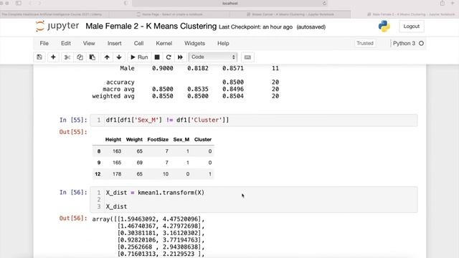Open a new browser tab plus icon
Viewport: 459px width, 258px height.
[453, 3]
